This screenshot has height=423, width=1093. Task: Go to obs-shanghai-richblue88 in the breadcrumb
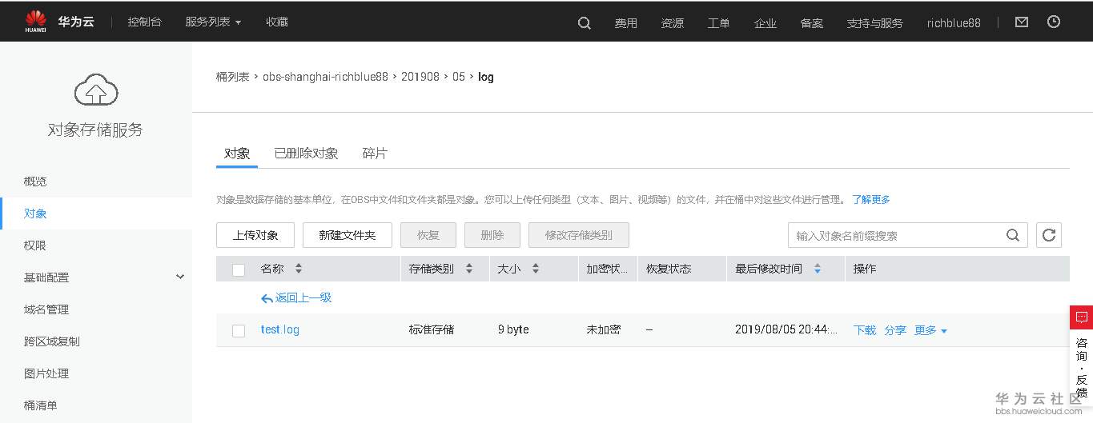point(325,77)
